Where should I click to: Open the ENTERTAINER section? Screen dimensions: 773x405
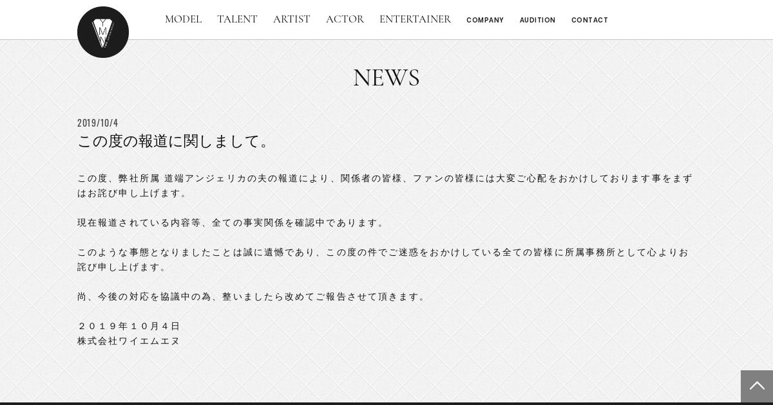tap(415, 19)
